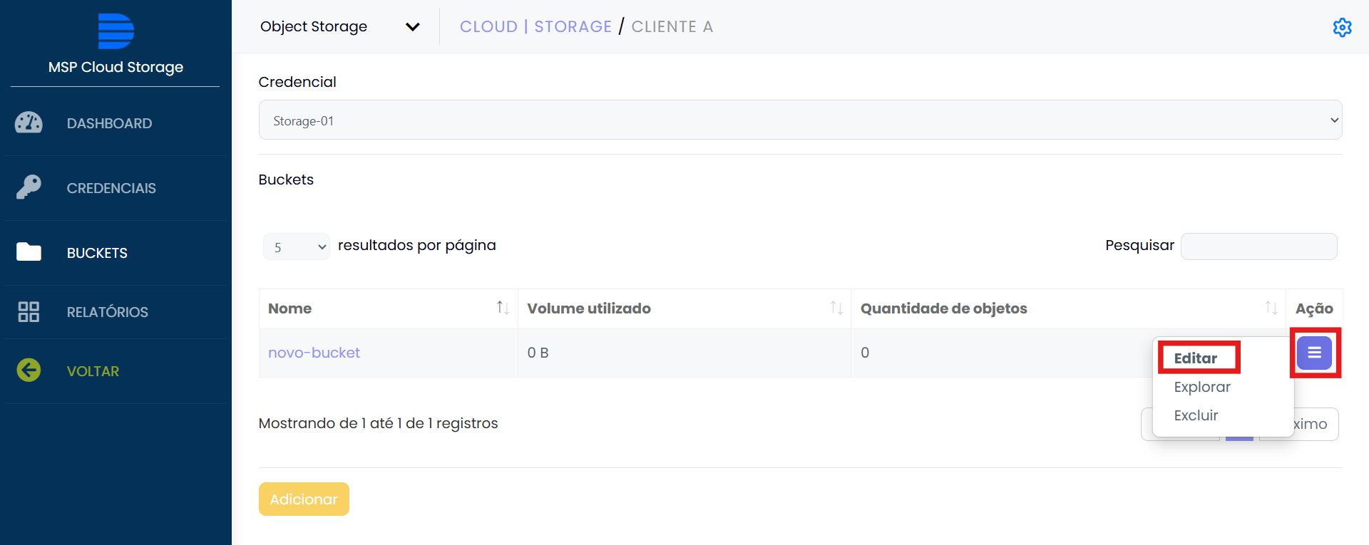1369x545 pixels.
Task: Open the Dashboard gauge icon
Action: coord(29,123)
